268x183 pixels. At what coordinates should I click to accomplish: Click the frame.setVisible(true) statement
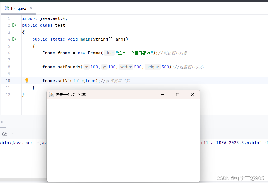(x=71, y=81)
